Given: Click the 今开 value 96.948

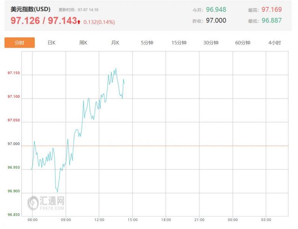Looking at the screenshot, I should point(216,10).
